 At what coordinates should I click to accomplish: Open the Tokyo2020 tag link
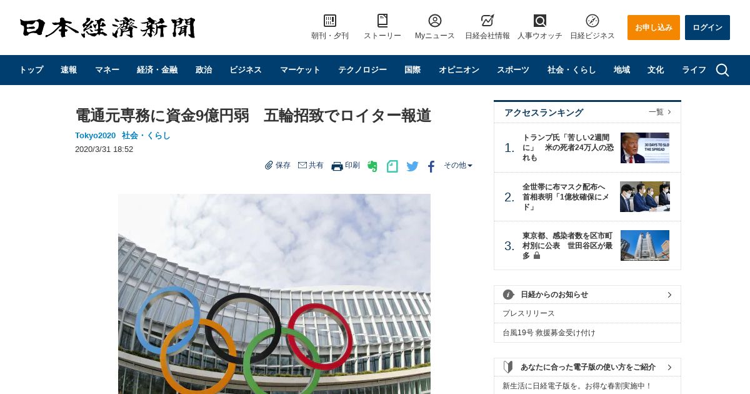click(95, 136)
